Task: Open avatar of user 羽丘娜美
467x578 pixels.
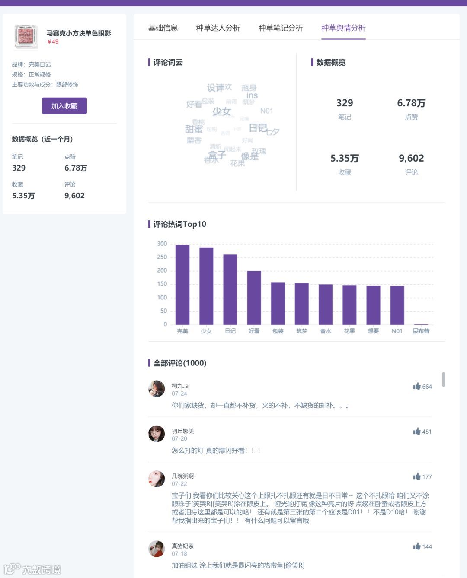Action: point(157,434)
